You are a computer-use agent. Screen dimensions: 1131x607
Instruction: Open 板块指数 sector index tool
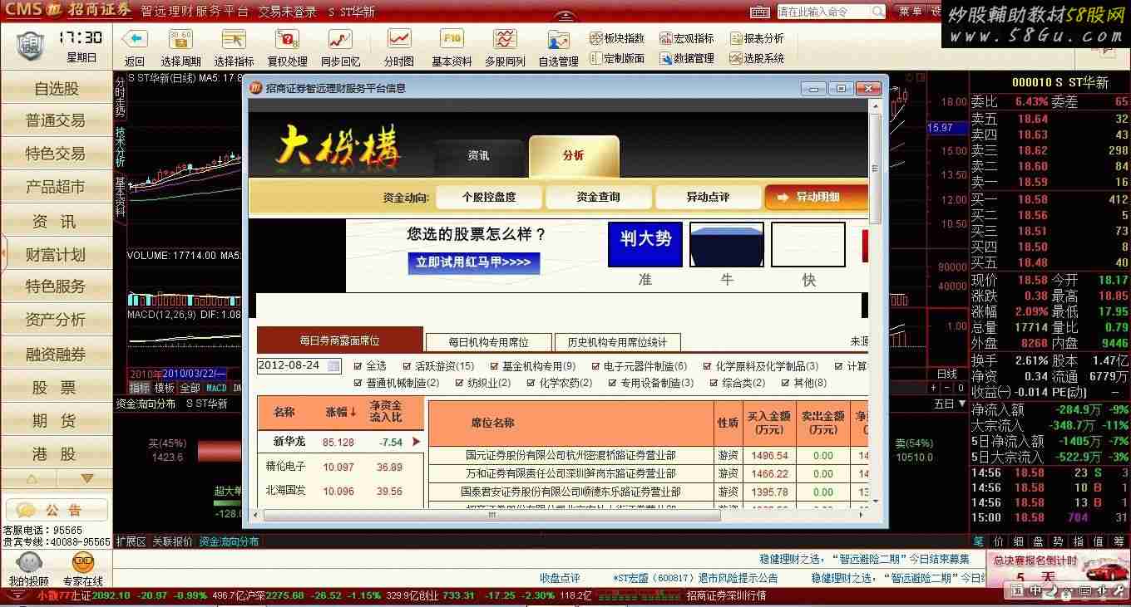coord(617,38)
